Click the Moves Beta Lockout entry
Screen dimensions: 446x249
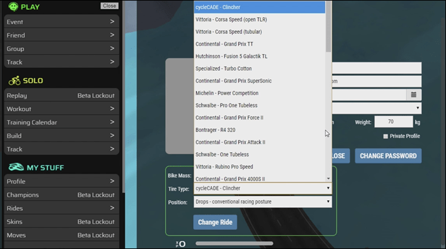click(61, 235)
